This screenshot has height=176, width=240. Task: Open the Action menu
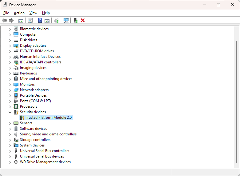[19, 13]
